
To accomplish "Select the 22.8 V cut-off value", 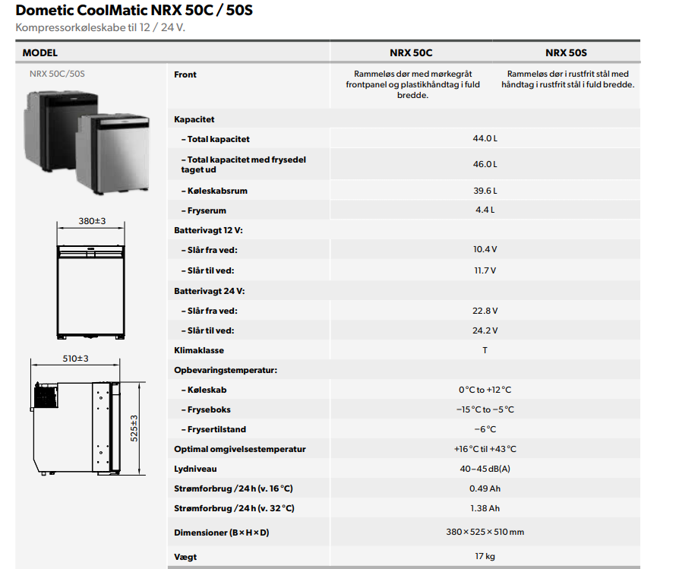I will pos(485,311).
